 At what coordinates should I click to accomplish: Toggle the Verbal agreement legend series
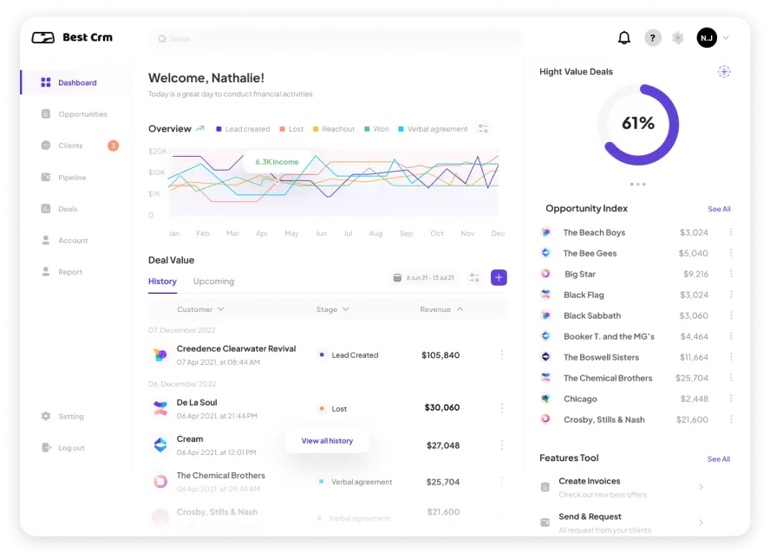tap(433, 129)
